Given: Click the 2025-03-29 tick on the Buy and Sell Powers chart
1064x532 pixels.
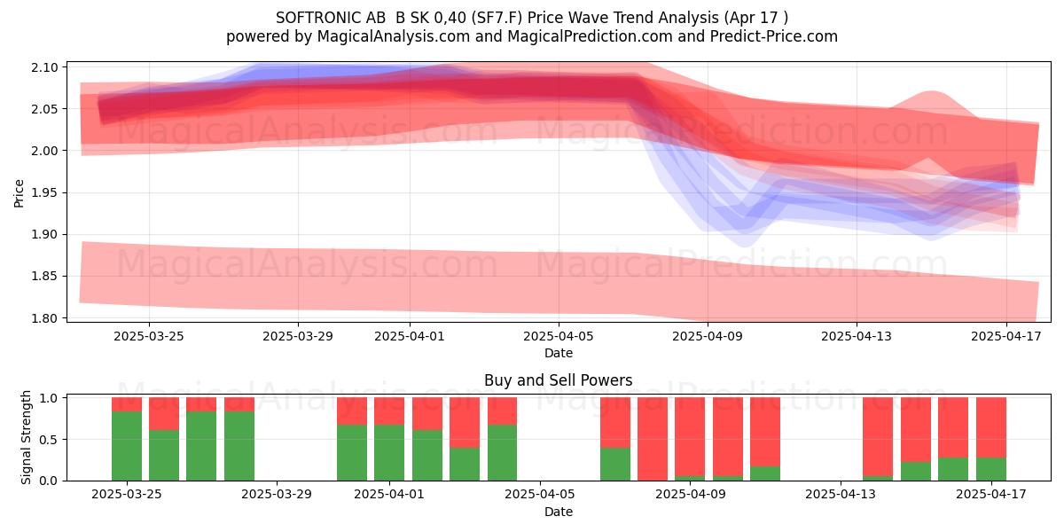Looking at the screenshot, I should [x=277, y=495].
